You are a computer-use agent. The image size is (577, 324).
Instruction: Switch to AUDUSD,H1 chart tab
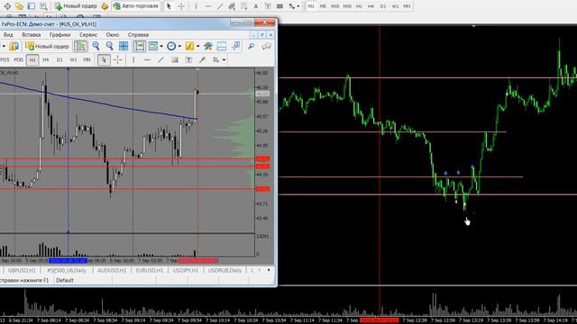click(112, 270)
